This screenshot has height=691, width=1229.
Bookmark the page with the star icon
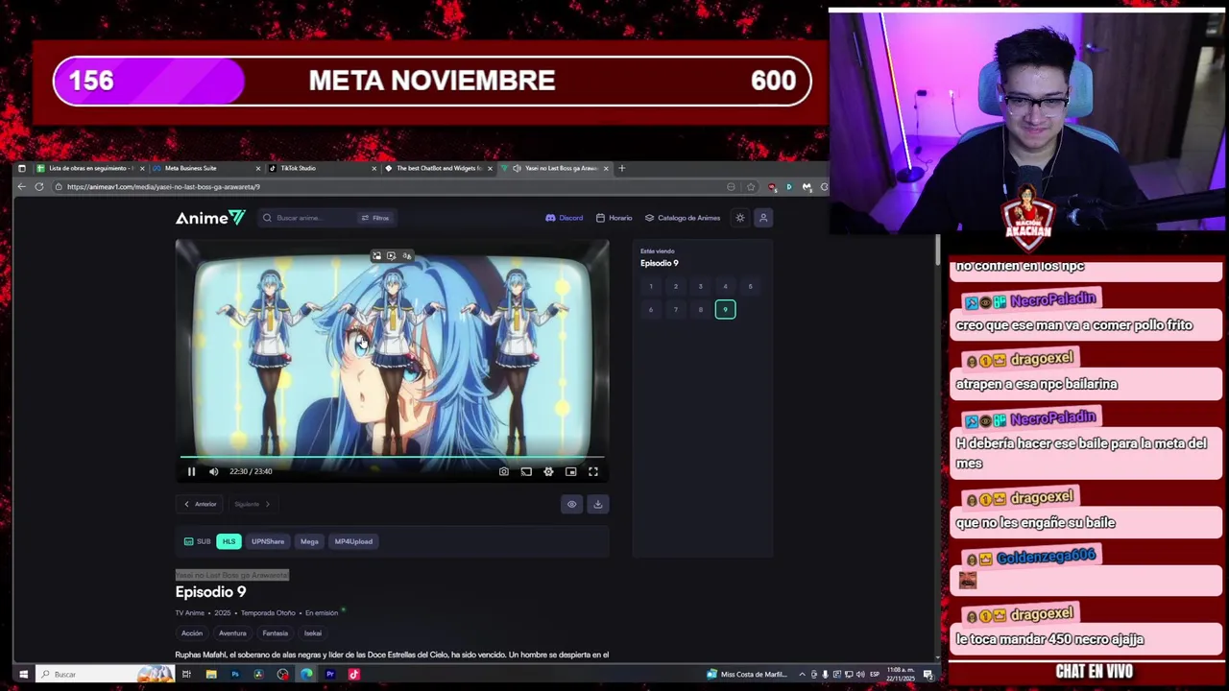point(751,187)
